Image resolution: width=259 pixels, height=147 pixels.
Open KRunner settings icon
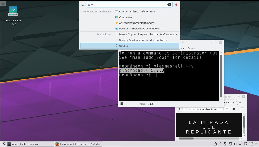(83, 5)
